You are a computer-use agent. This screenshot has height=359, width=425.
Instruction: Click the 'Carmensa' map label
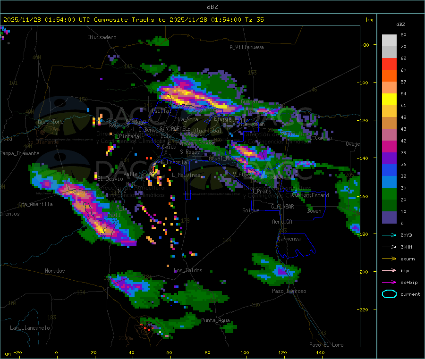click(x=289, y=239)
